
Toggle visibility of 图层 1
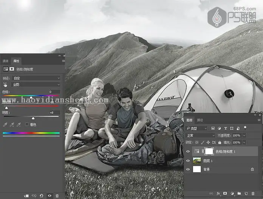click(x=188, y=161)
